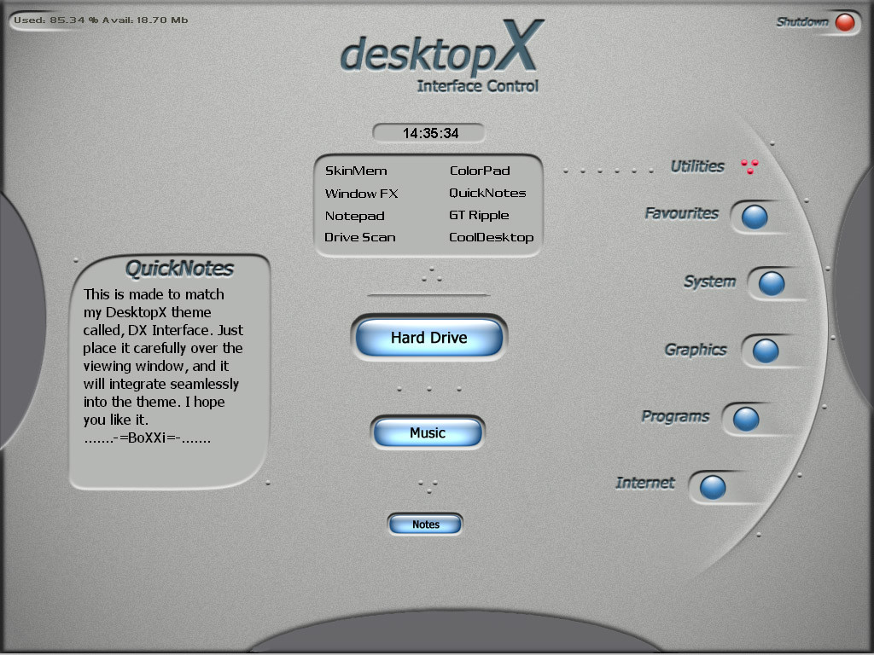The width and height of the screenshot is (874, 655).
Task: Toggle the blue Graphics orb
Action: (766, 351)
